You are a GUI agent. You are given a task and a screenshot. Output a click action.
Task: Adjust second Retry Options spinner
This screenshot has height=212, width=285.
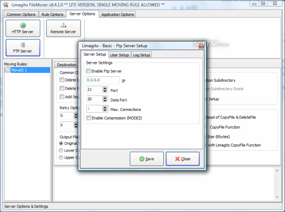pyautogui.click(x=76, y=125)
